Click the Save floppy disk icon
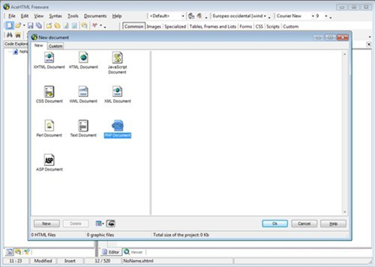The height and width of the screenshot is (267, 375). pyautogui.click(x=30, y=25)
